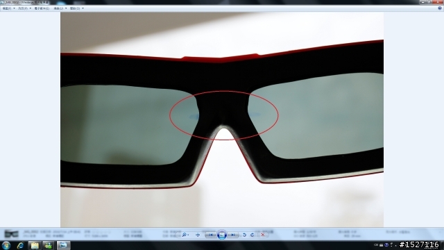Open the magnifier zoom control
The image size is (444, 250).
coord(185,235)
